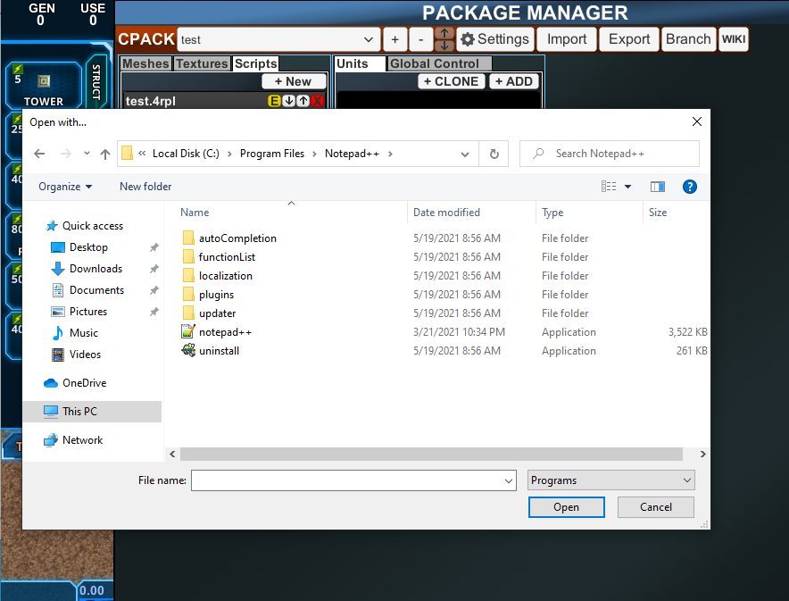The image size is (789, 601).
Task: Switch to the Textures tab
Action: click(202, 63)
